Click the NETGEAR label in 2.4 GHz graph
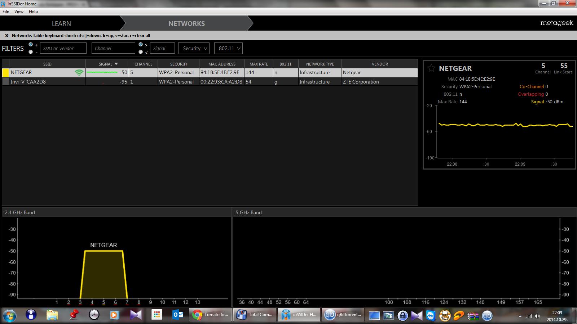 click(x=103, y=245)
